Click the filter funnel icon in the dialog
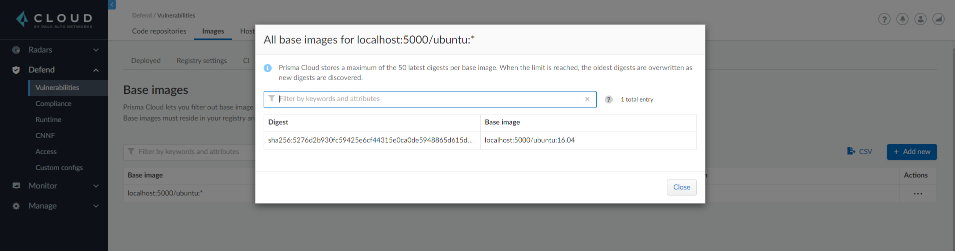Viewport: 955px width, 251px height. click(271, 98)
